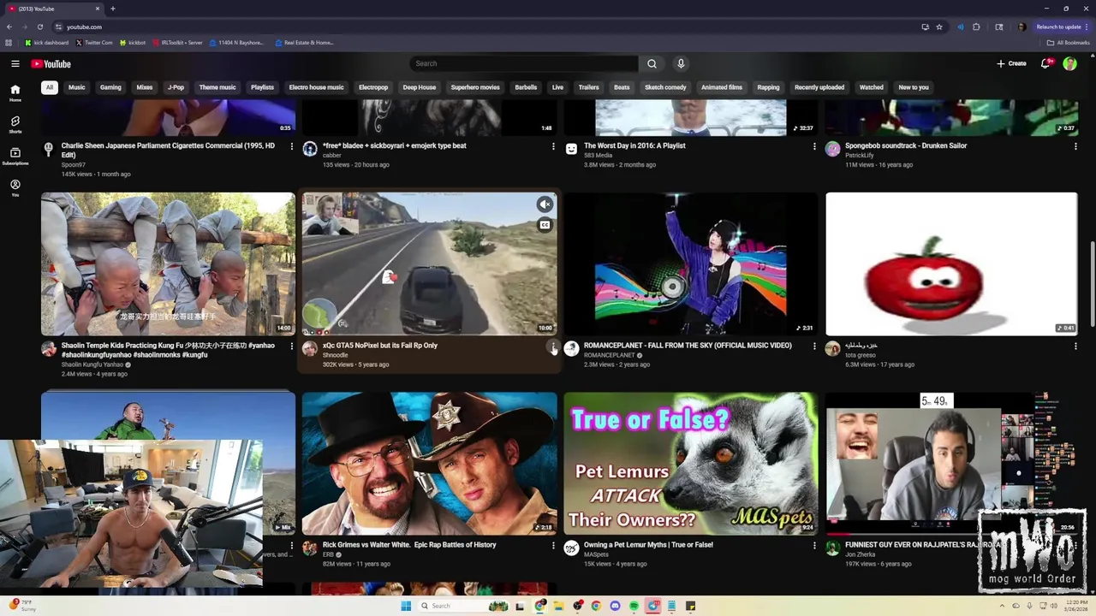Open the notifications bell
Viewport: 1096px width, 616px height.
pos(1045,63)
